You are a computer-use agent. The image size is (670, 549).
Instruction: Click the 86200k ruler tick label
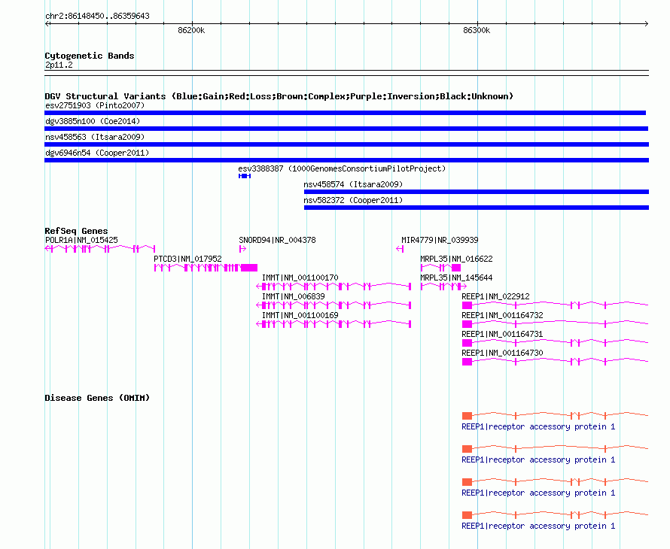click(x=191, y=30)
